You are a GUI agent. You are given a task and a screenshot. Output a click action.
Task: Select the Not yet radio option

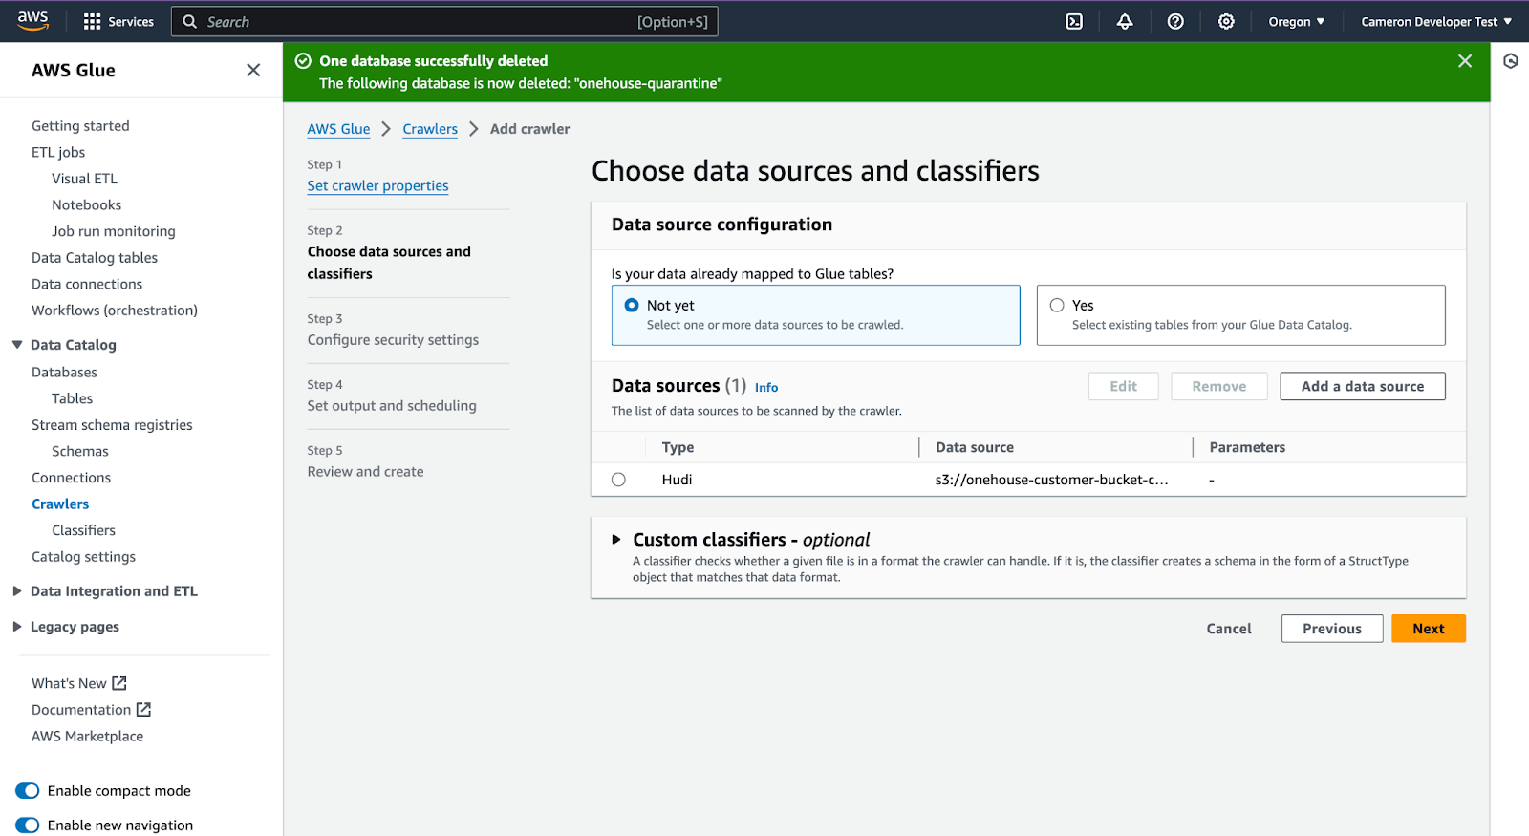pos(632,305)
